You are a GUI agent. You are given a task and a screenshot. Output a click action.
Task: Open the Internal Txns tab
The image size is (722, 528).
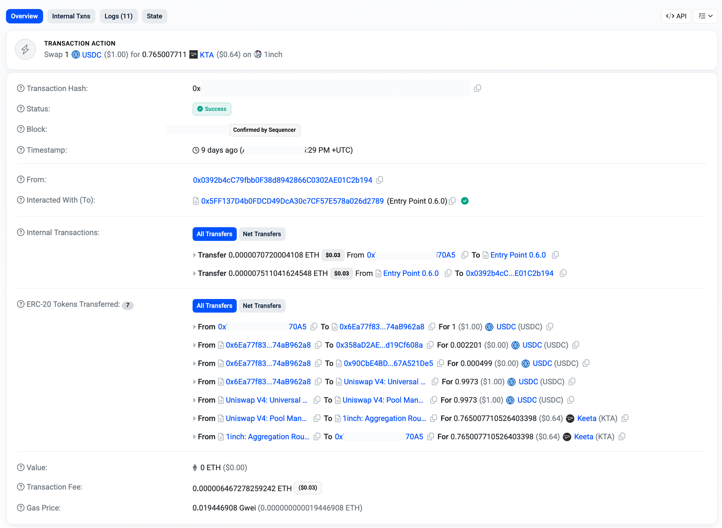point(71,16)
